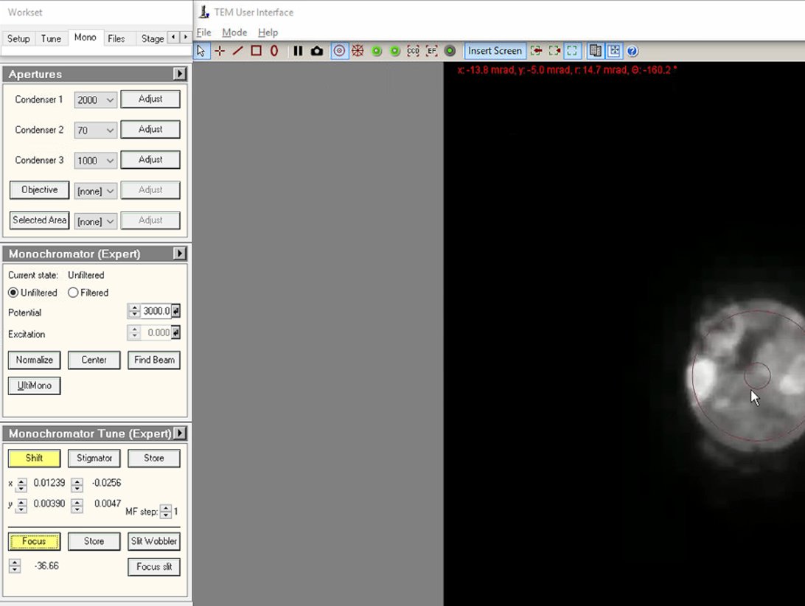Select the arrow pointer tool
Image resolution: width=805 pixels, height=606 pixels.
[201, 51]
